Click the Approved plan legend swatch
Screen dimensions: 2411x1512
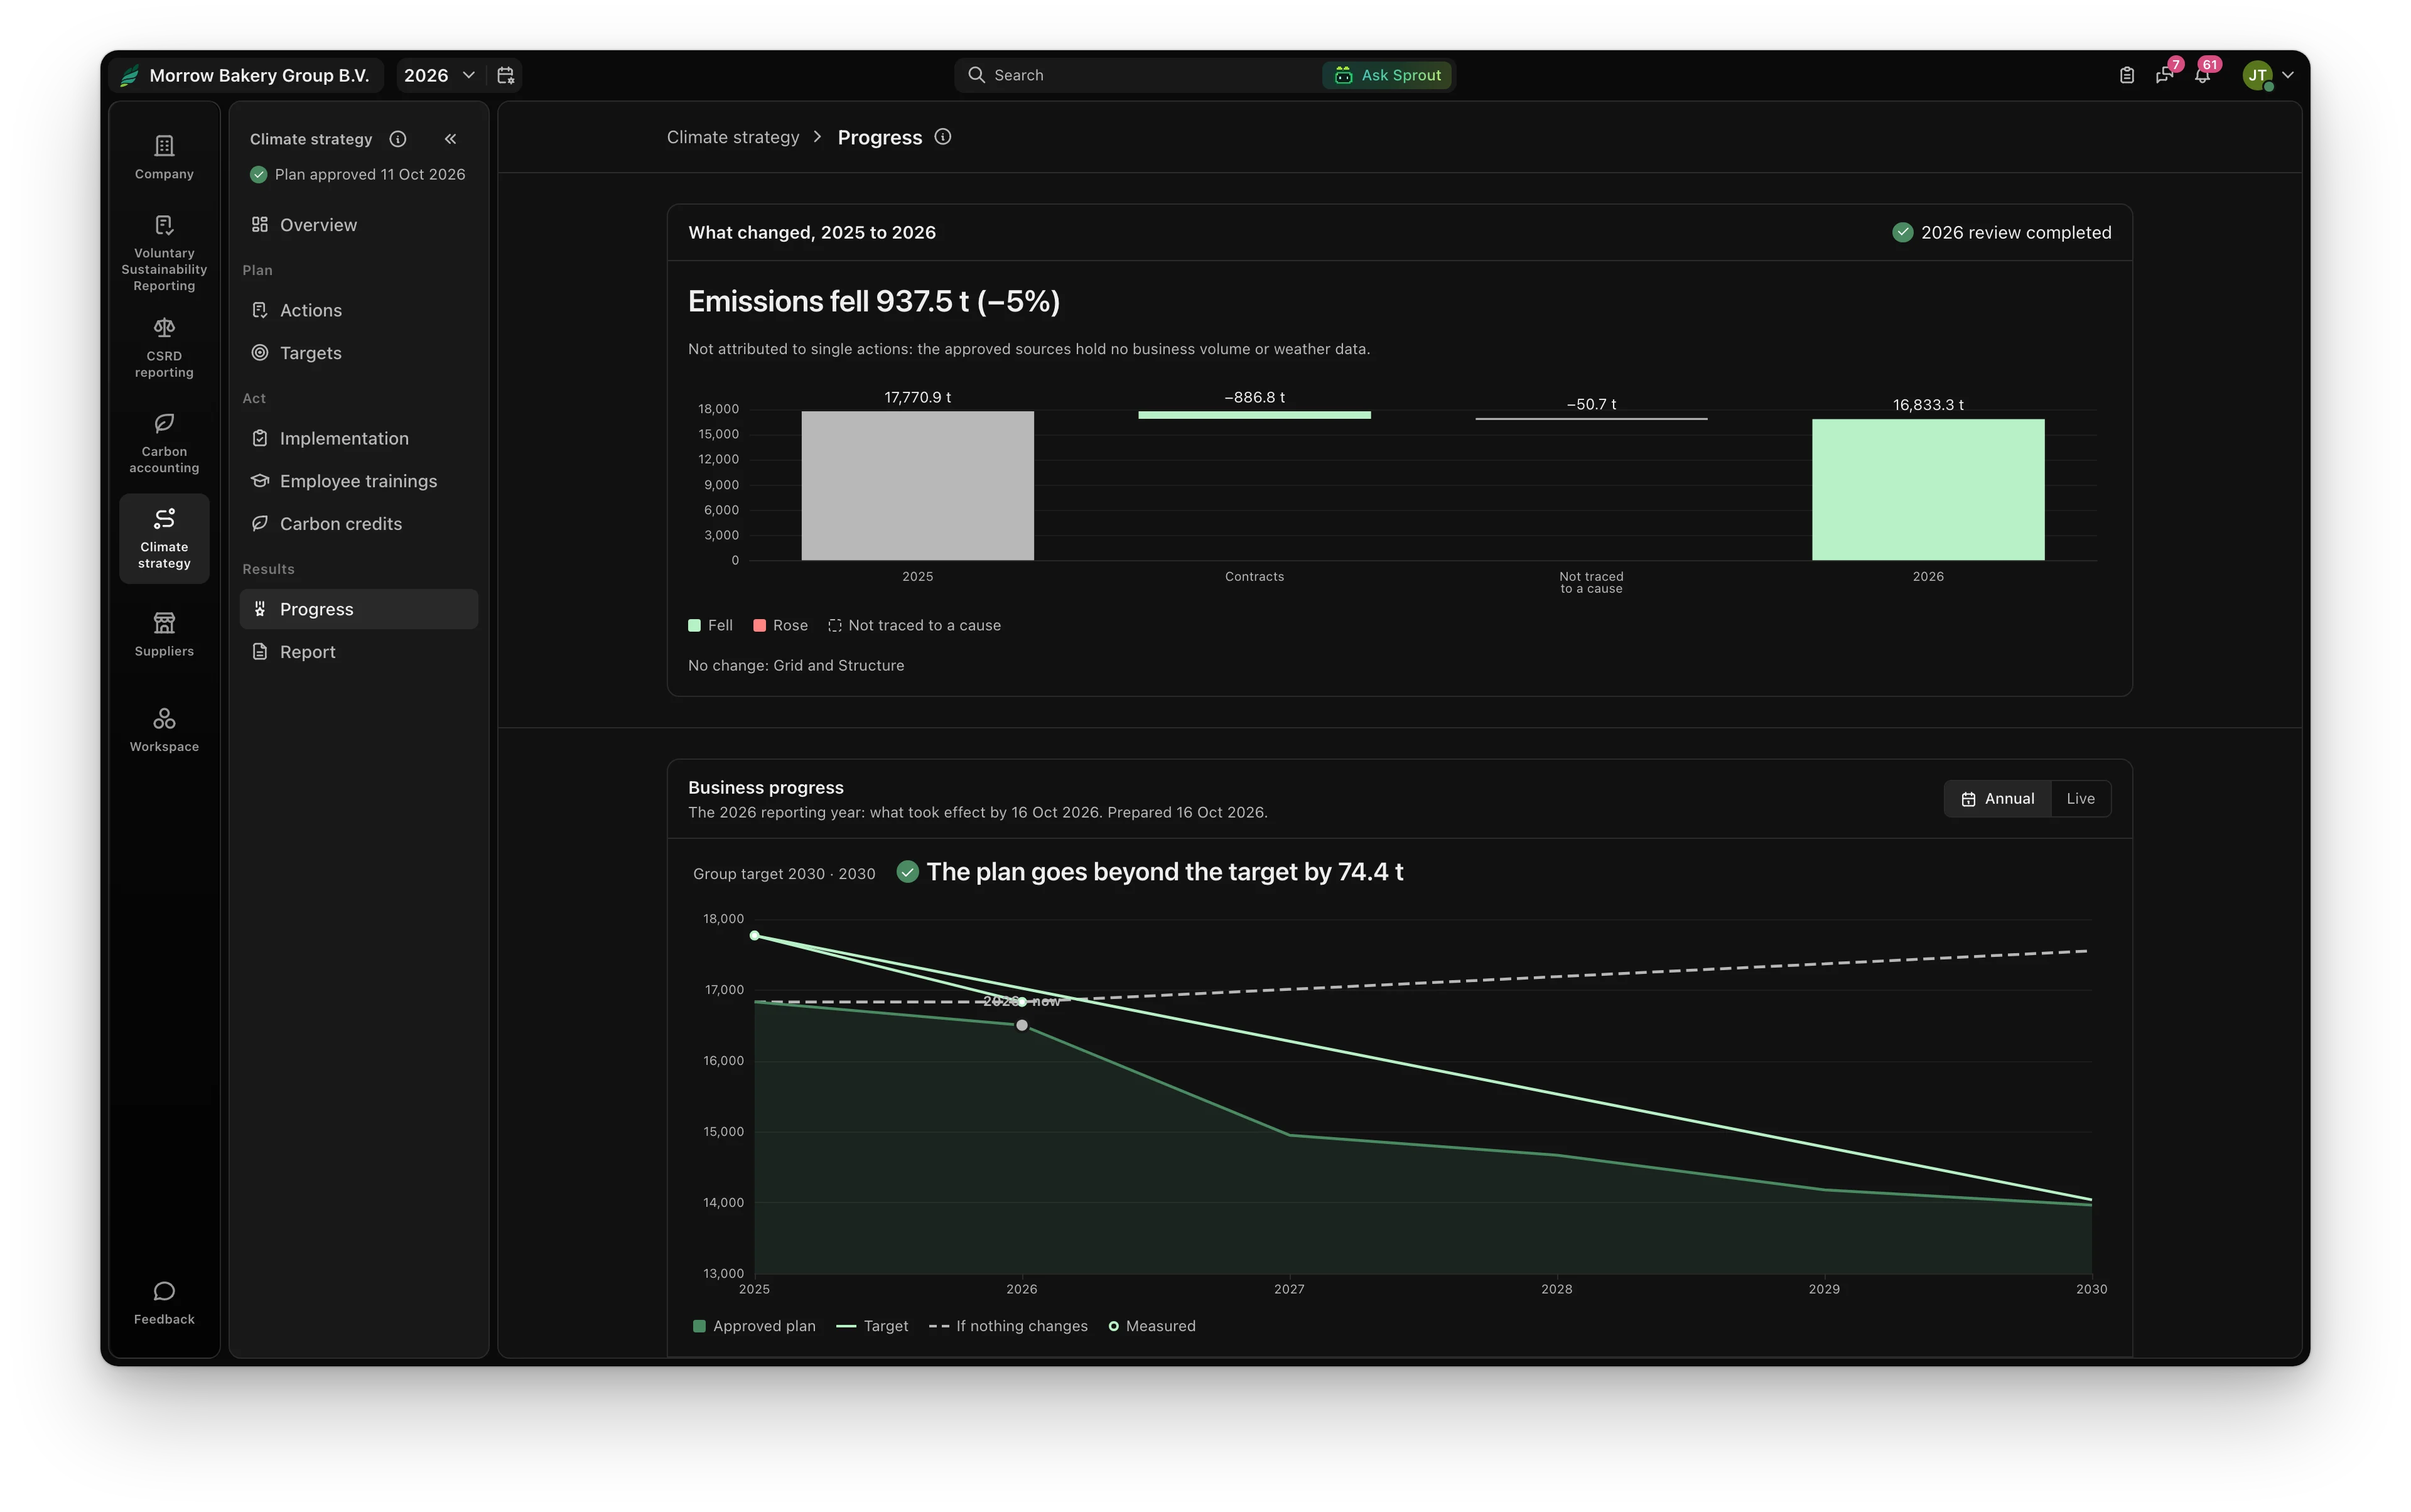click(699, 1327)
